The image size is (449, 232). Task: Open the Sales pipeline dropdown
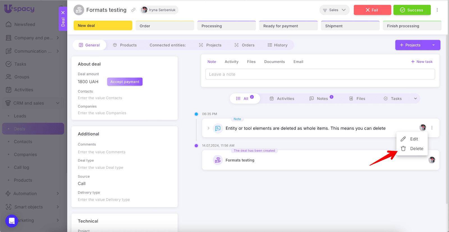click(334, 10)
